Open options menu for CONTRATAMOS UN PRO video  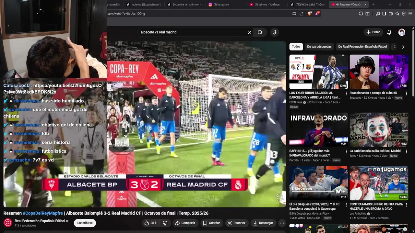point(406,205)
